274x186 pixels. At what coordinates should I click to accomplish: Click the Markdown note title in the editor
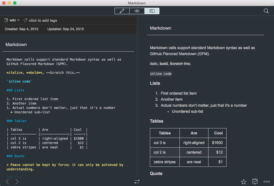16,45
